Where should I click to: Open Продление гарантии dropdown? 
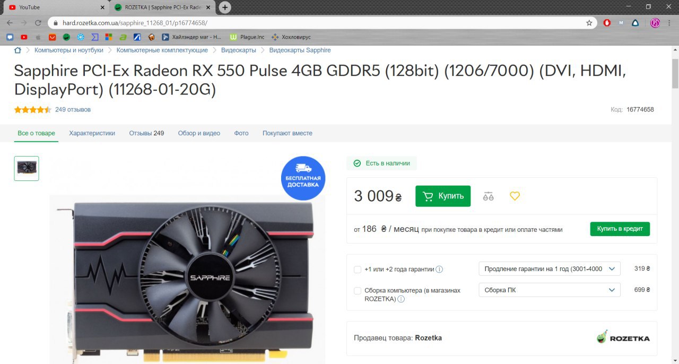coord(549,268)
